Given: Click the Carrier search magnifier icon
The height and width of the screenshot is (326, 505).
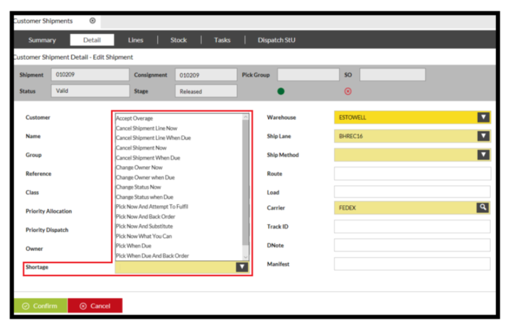Looking at the screenshot, I should pyautogui.click(x=483, y=208).
